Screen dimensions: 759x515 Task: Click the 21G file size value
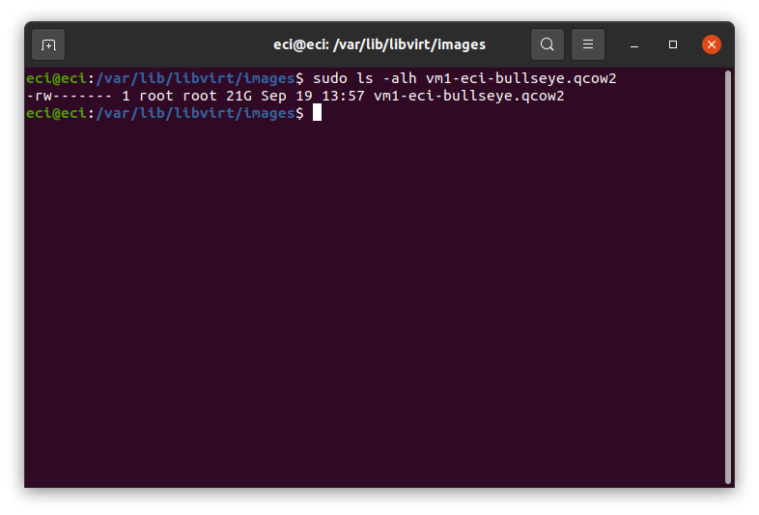coord(239,96)
